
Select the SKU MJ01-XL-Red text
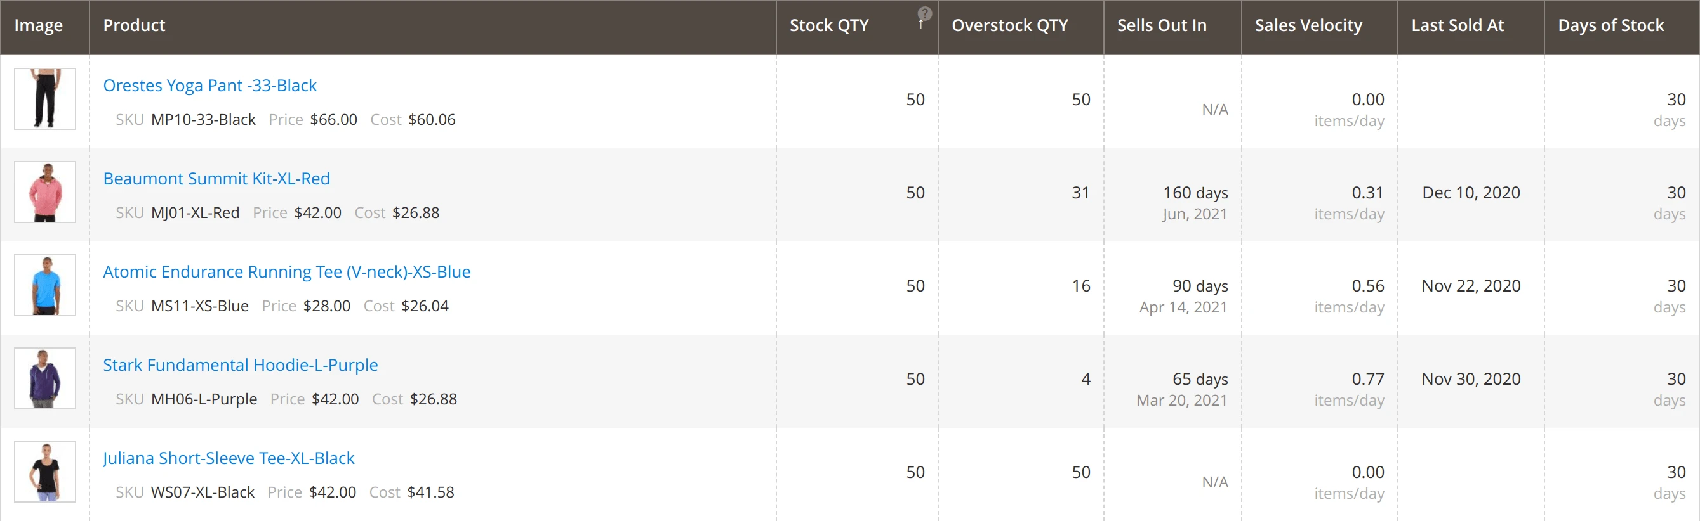195,213
